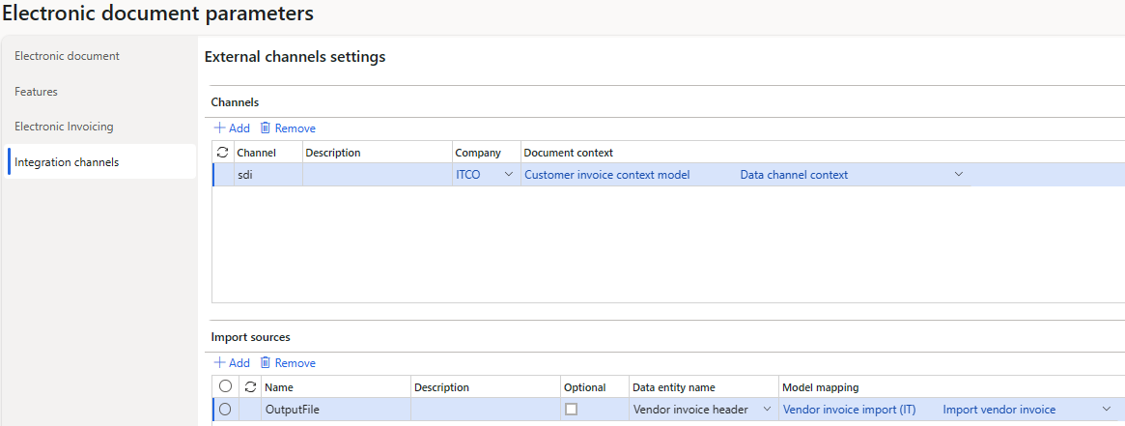Click the sdi channel name field

click(x=267, y=175)
